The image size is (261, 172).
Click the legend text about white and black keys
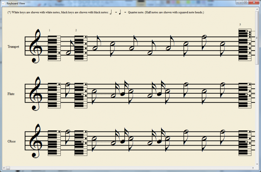(58, 12)
